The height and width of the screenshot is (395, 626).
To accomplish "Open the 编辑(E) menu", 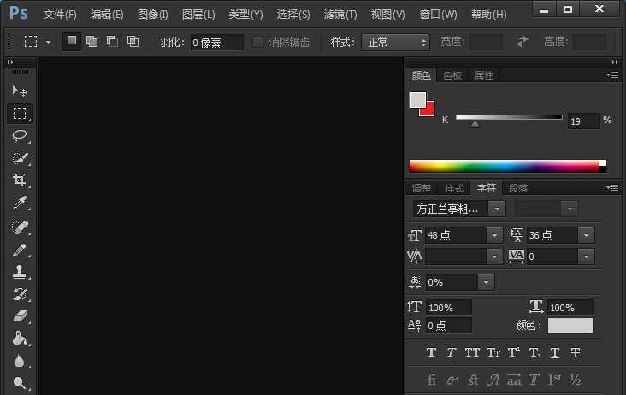I will (x=107, y=15).
